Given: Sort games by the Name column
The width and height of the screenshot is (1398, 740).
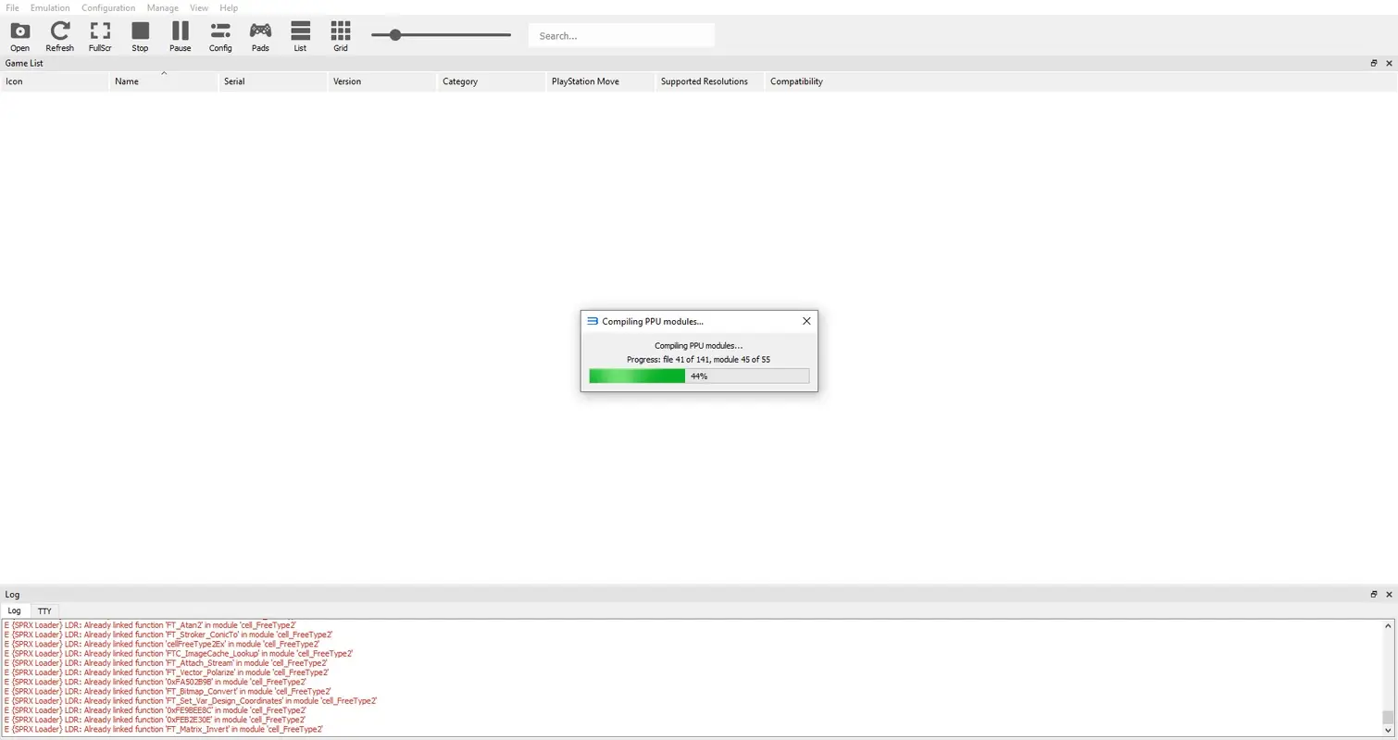Looking at the screenshot, I should [x=127, y=81].
